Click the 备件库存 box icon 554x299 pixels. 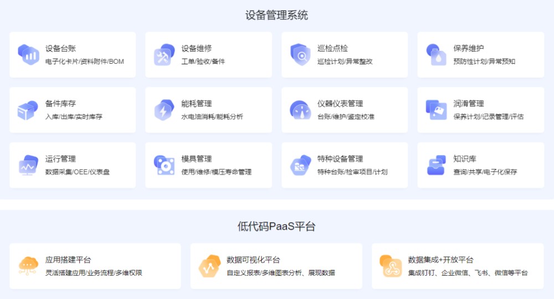28,110
